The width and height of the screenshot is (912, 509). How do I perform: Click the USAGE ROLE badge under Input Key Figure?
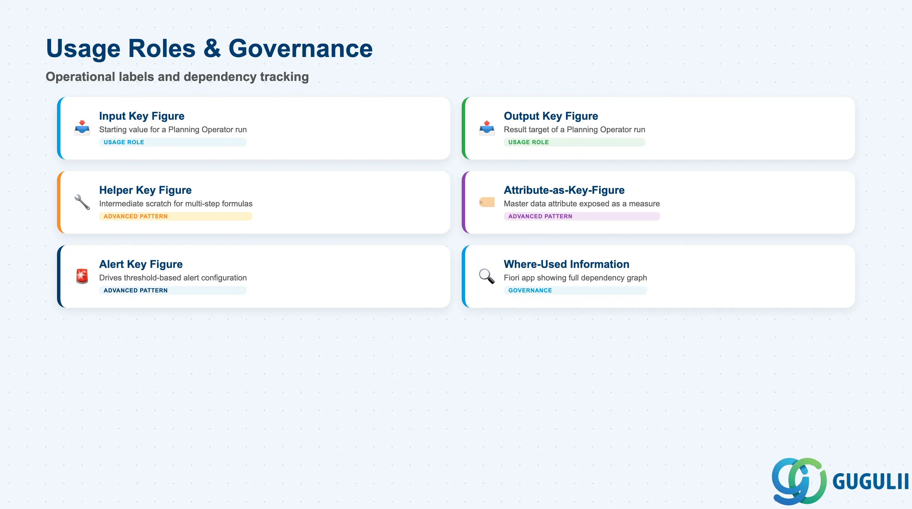pos(173,142)
